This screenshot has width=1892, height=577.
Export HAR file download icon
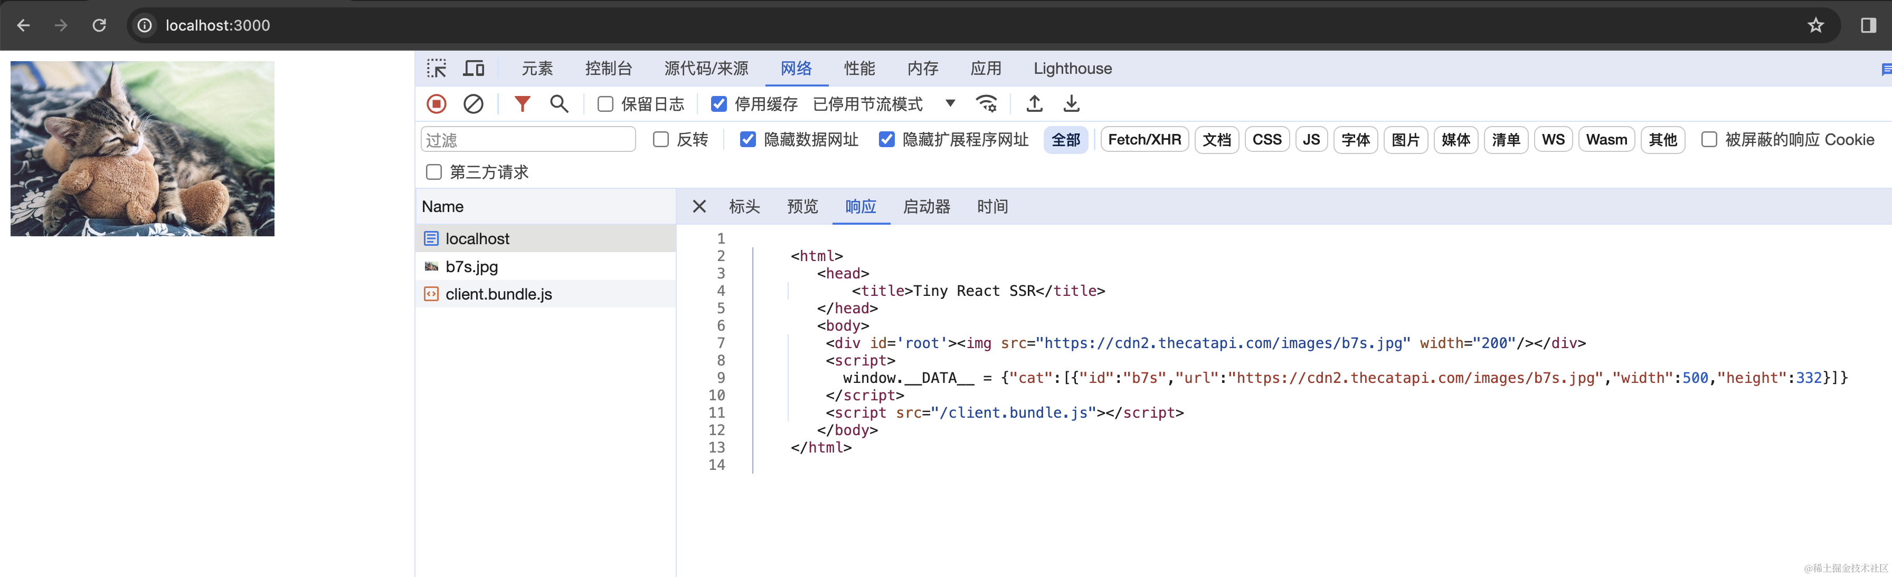[x=1072, y=104]
